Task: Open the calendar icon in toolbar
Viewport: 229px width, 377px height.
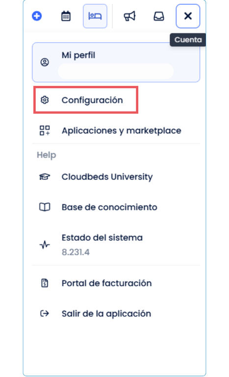Action: click(x=66, y=16)
